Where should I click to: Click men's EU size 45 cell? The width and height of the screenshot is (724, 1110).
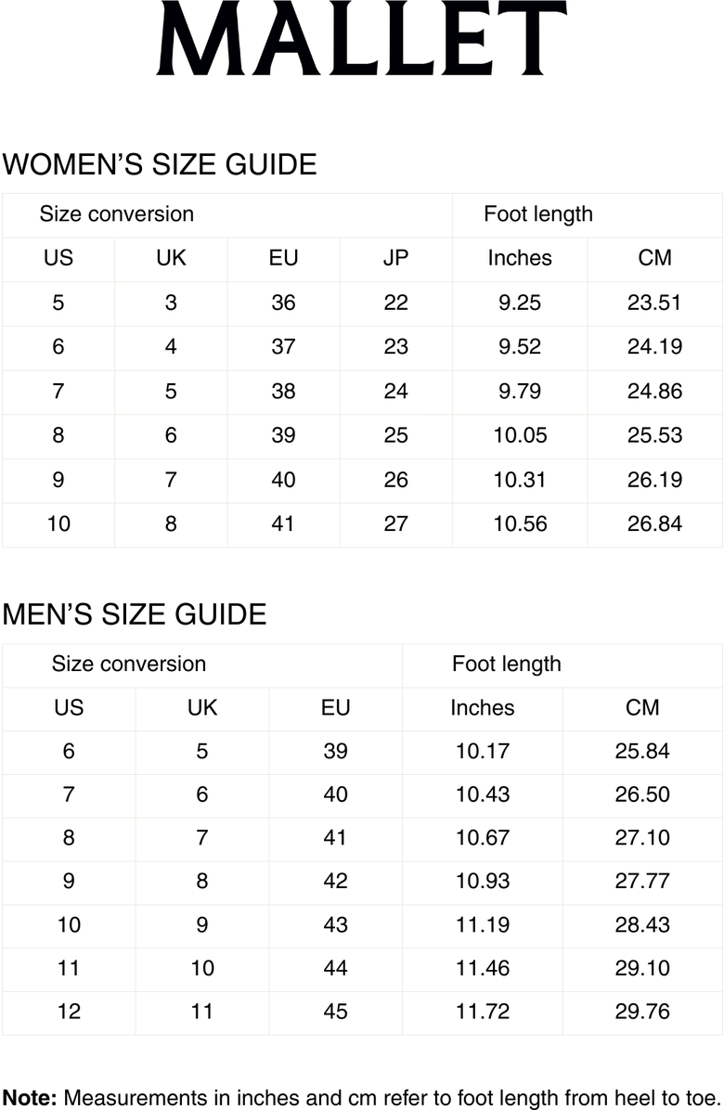click(335, 1011)
